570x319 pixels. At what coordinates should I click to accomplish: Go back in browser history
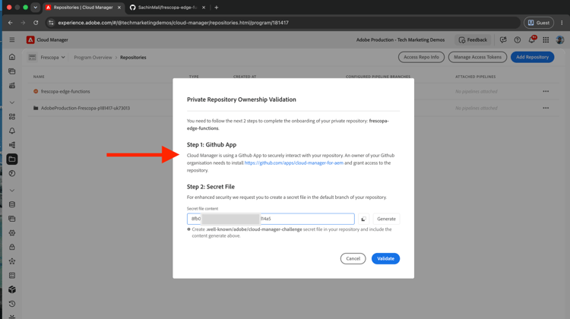pos(10,23)
